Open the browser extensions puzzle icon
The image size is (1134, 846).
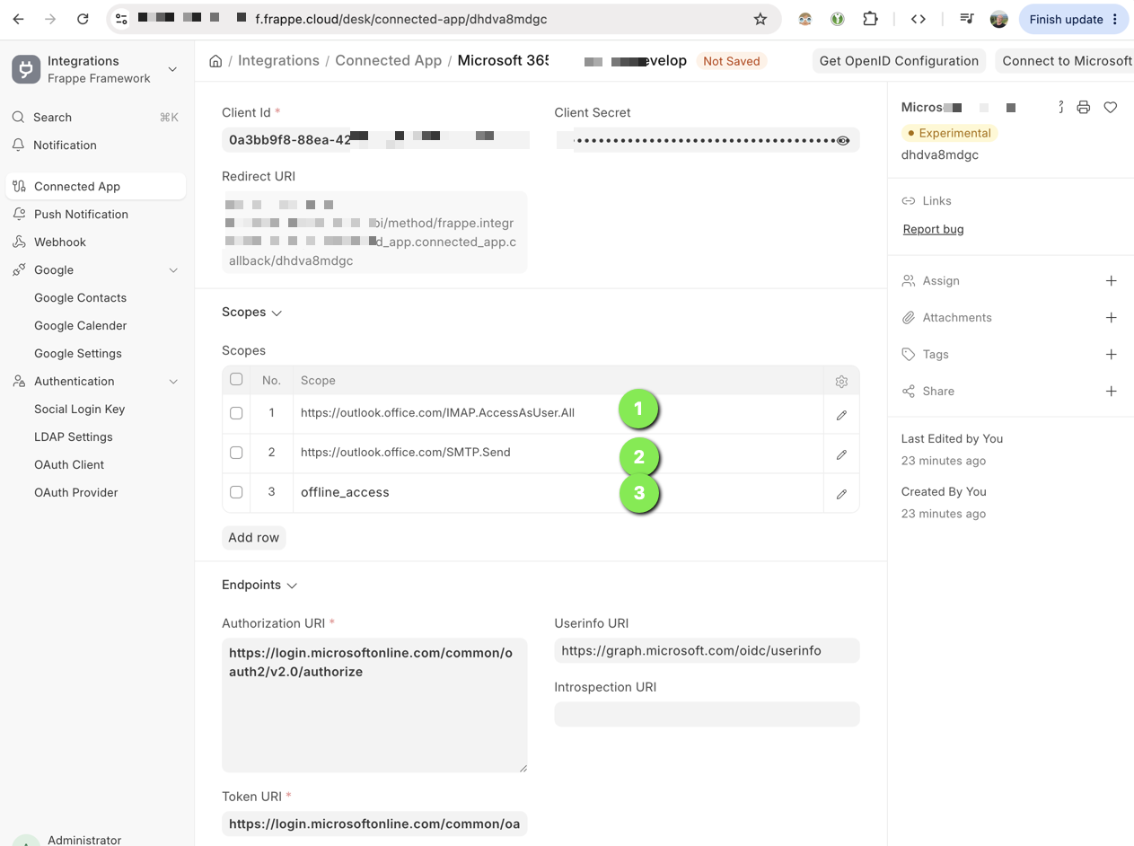click(x=870, y=19)
